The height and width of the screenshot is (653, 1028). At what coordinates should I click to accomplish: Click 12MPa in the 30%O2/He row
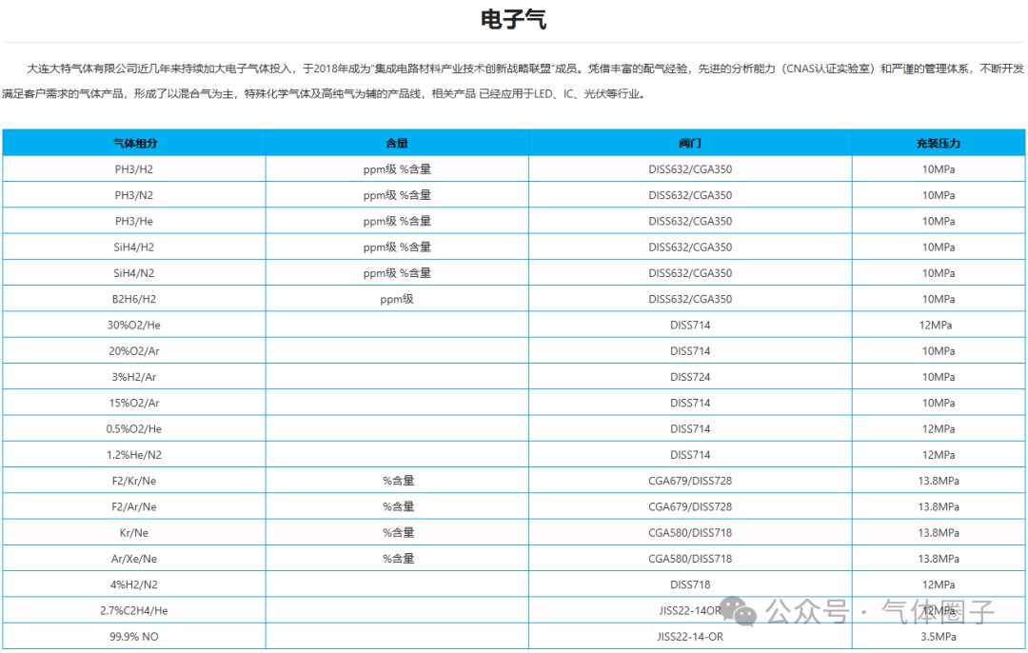(936, 326)
